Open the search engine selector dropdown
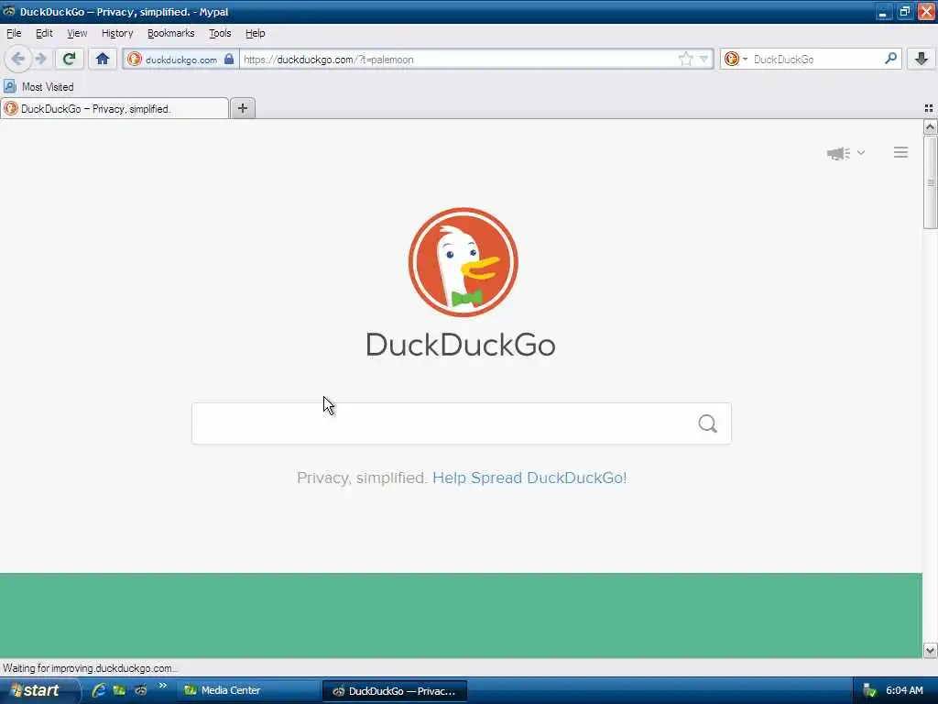The height and width of the screenshot is (704, 938). 736,59
